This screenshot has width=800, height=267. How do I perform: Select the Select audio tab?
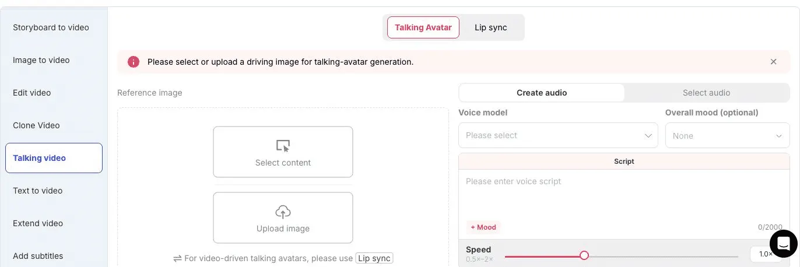point(706,93)
